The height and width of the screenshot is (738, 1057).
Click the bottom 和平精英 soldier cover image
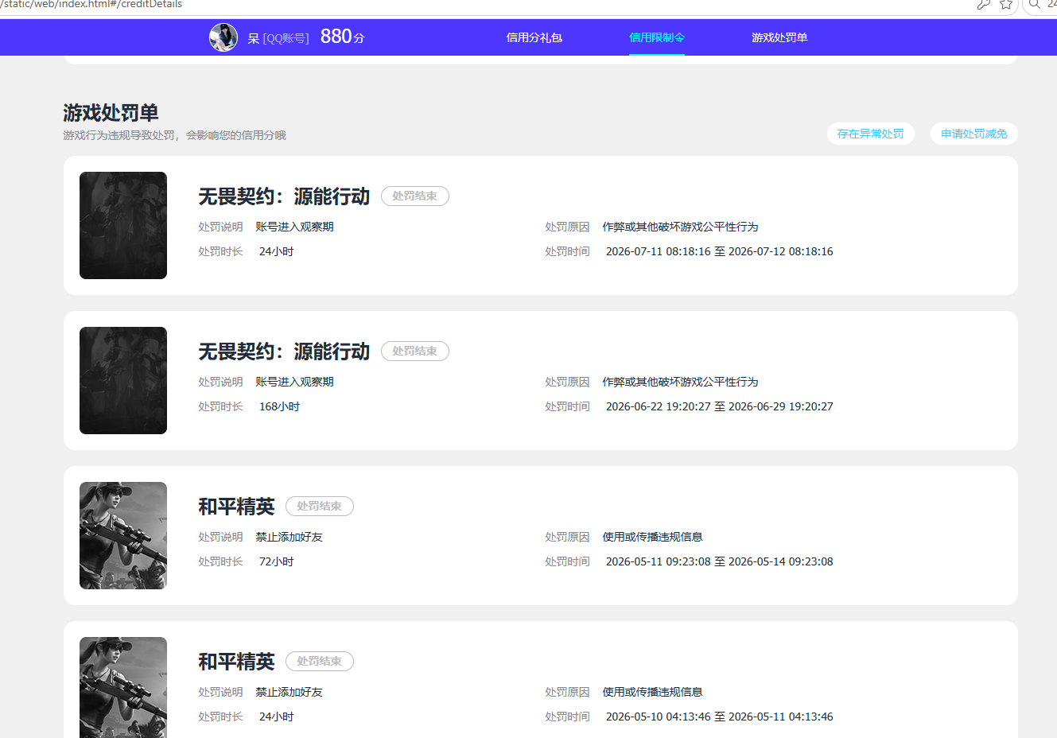click(x=123, y=687)
